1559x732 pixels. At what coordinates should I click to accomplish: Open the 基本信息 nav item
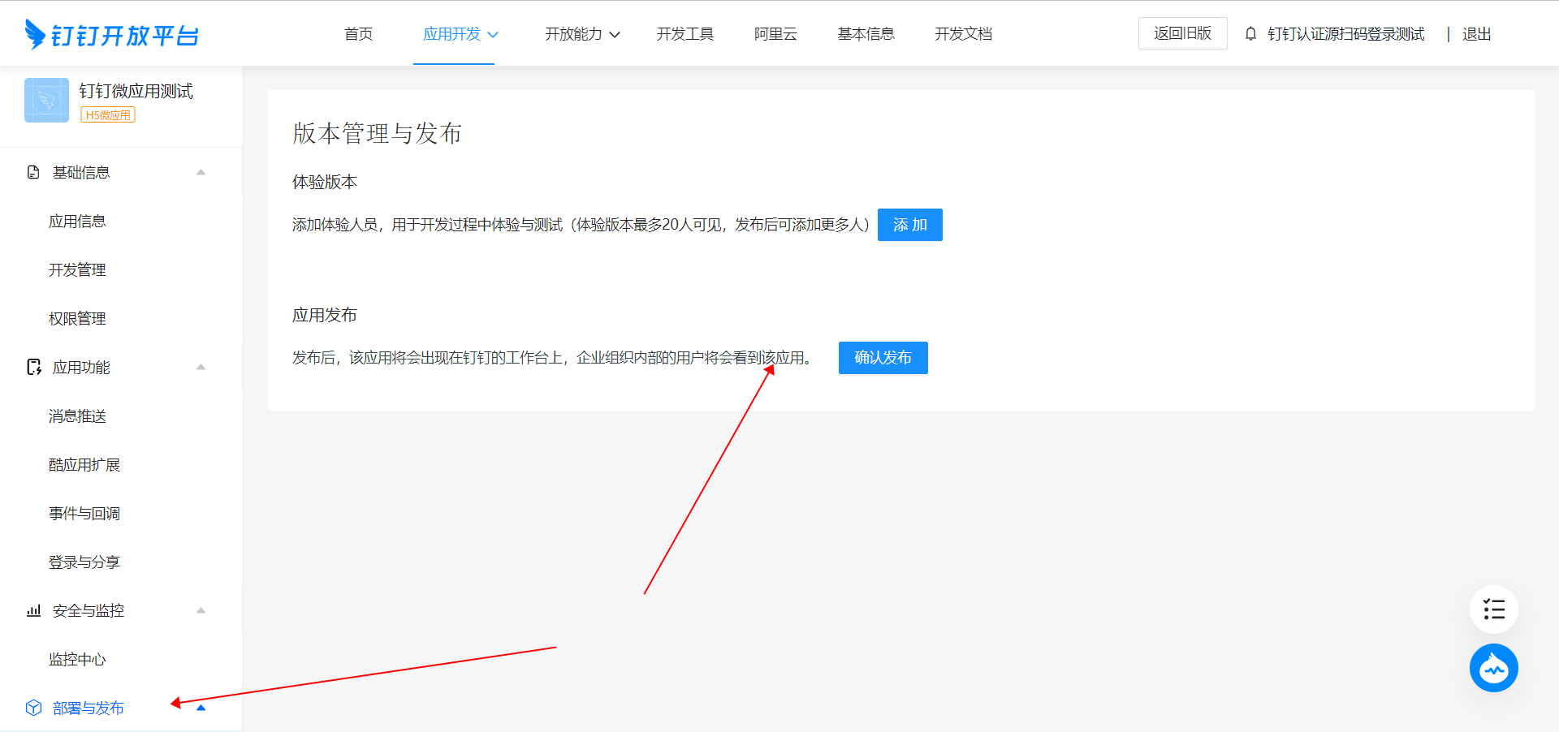point(866,34)
